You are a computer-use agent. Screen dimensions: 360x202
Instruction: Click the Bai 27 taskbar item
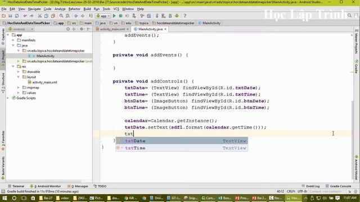46,198
